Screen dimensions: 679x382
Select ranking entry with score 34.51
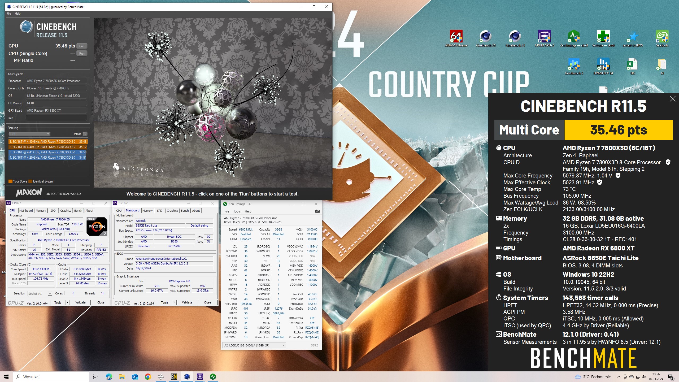point(48,158)
